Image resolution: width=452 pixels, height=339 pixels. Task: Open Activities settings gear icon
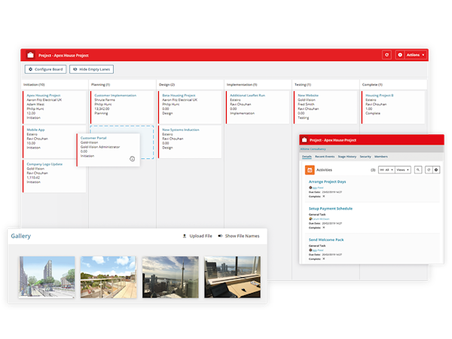tap(436, 170)
